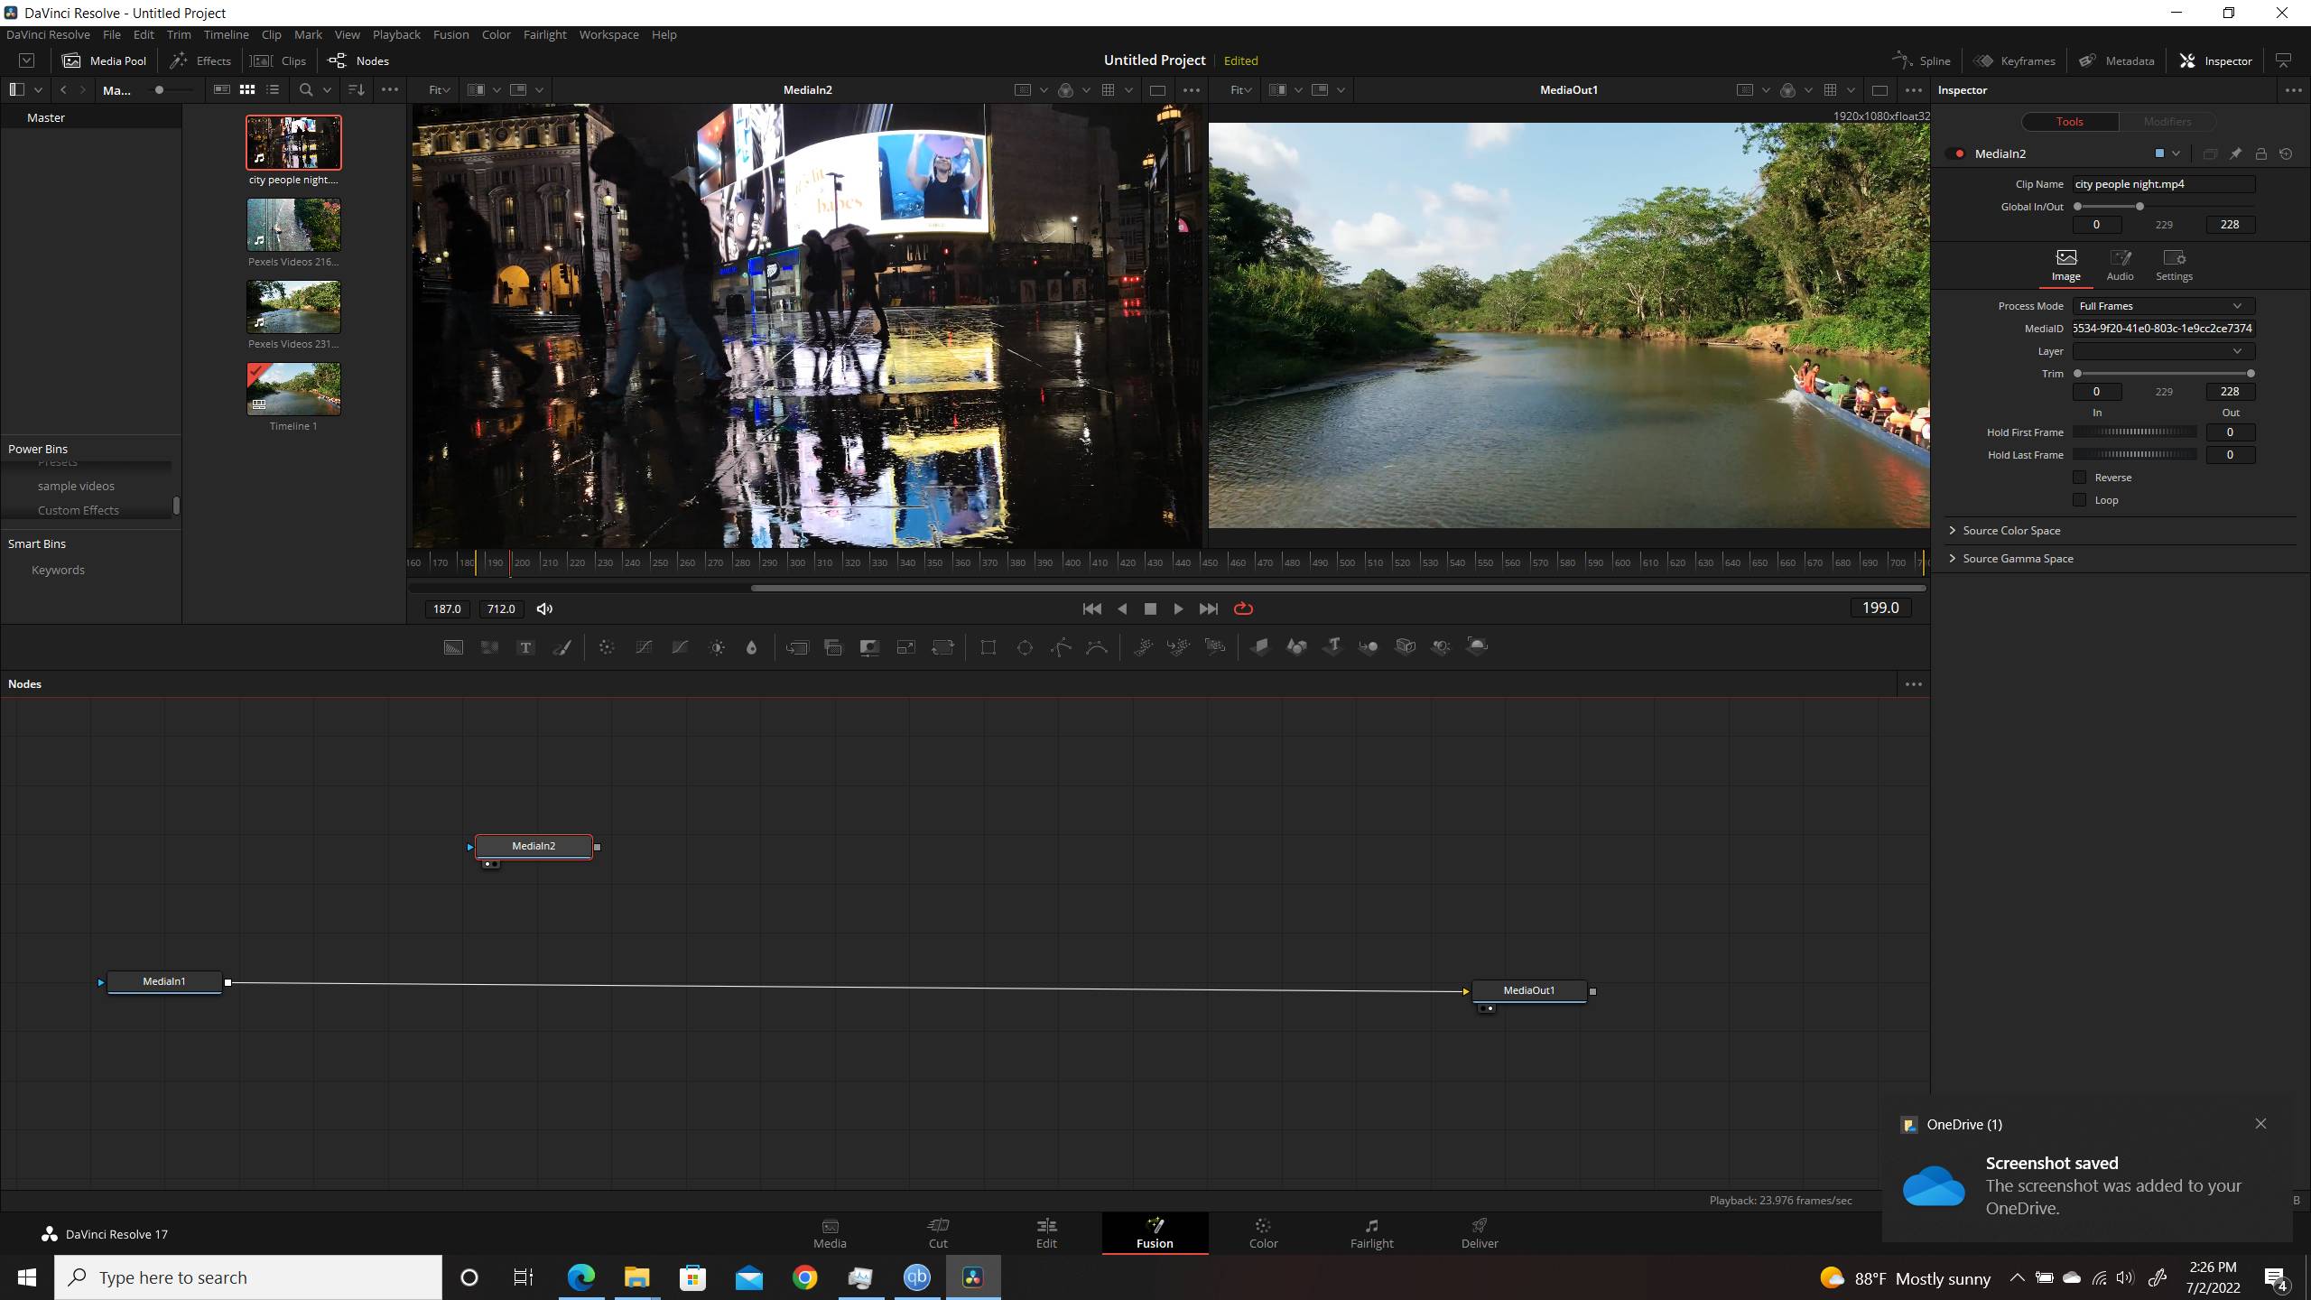The image size is (2311, 1300).
Task: Add a B-Spline mask
Action: pos(1097,646)
